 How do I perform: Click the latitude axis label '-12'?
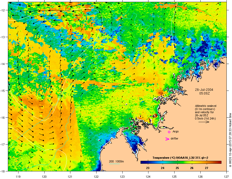[3, 10]
